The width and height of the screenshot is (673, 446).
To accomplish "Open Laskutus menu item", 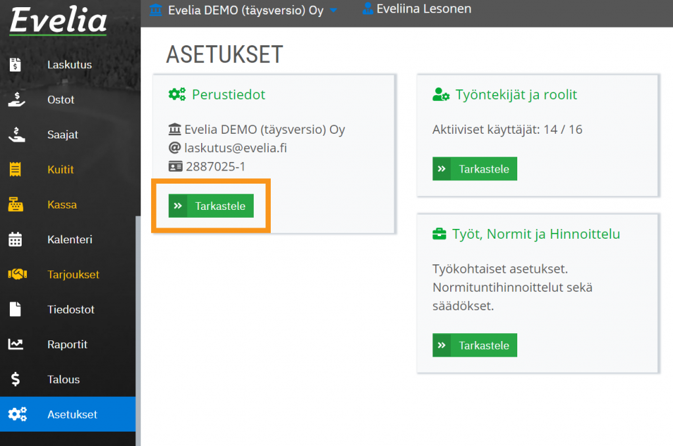I will click(68, 65).
